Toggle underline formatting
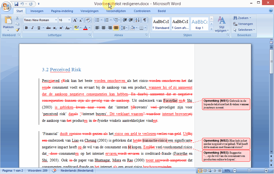 (39, 28)
